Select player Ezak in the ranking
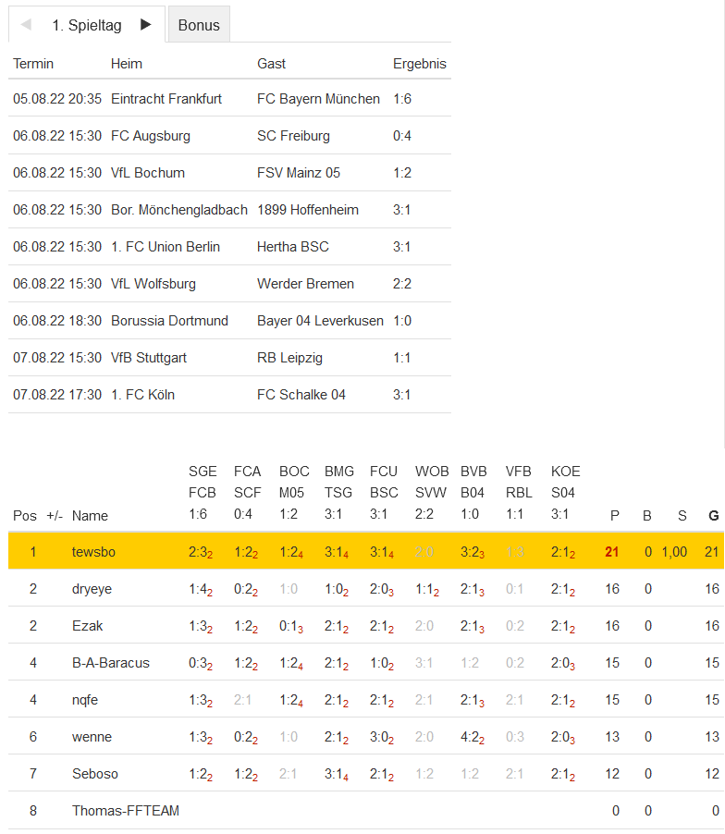 (x=87, y=626)
